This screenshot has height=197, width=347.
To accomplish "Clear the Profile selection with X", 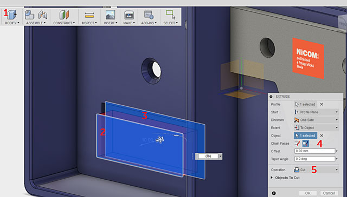I will (322, 104).
